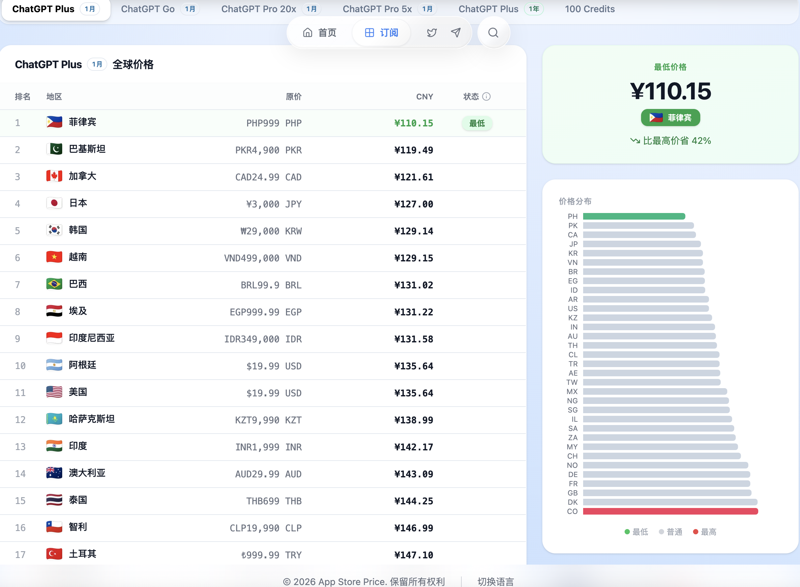Open the 100 Credits tab
Viewport: 800px width, 587px height.
pyautogui.click(x=590, y=9)
